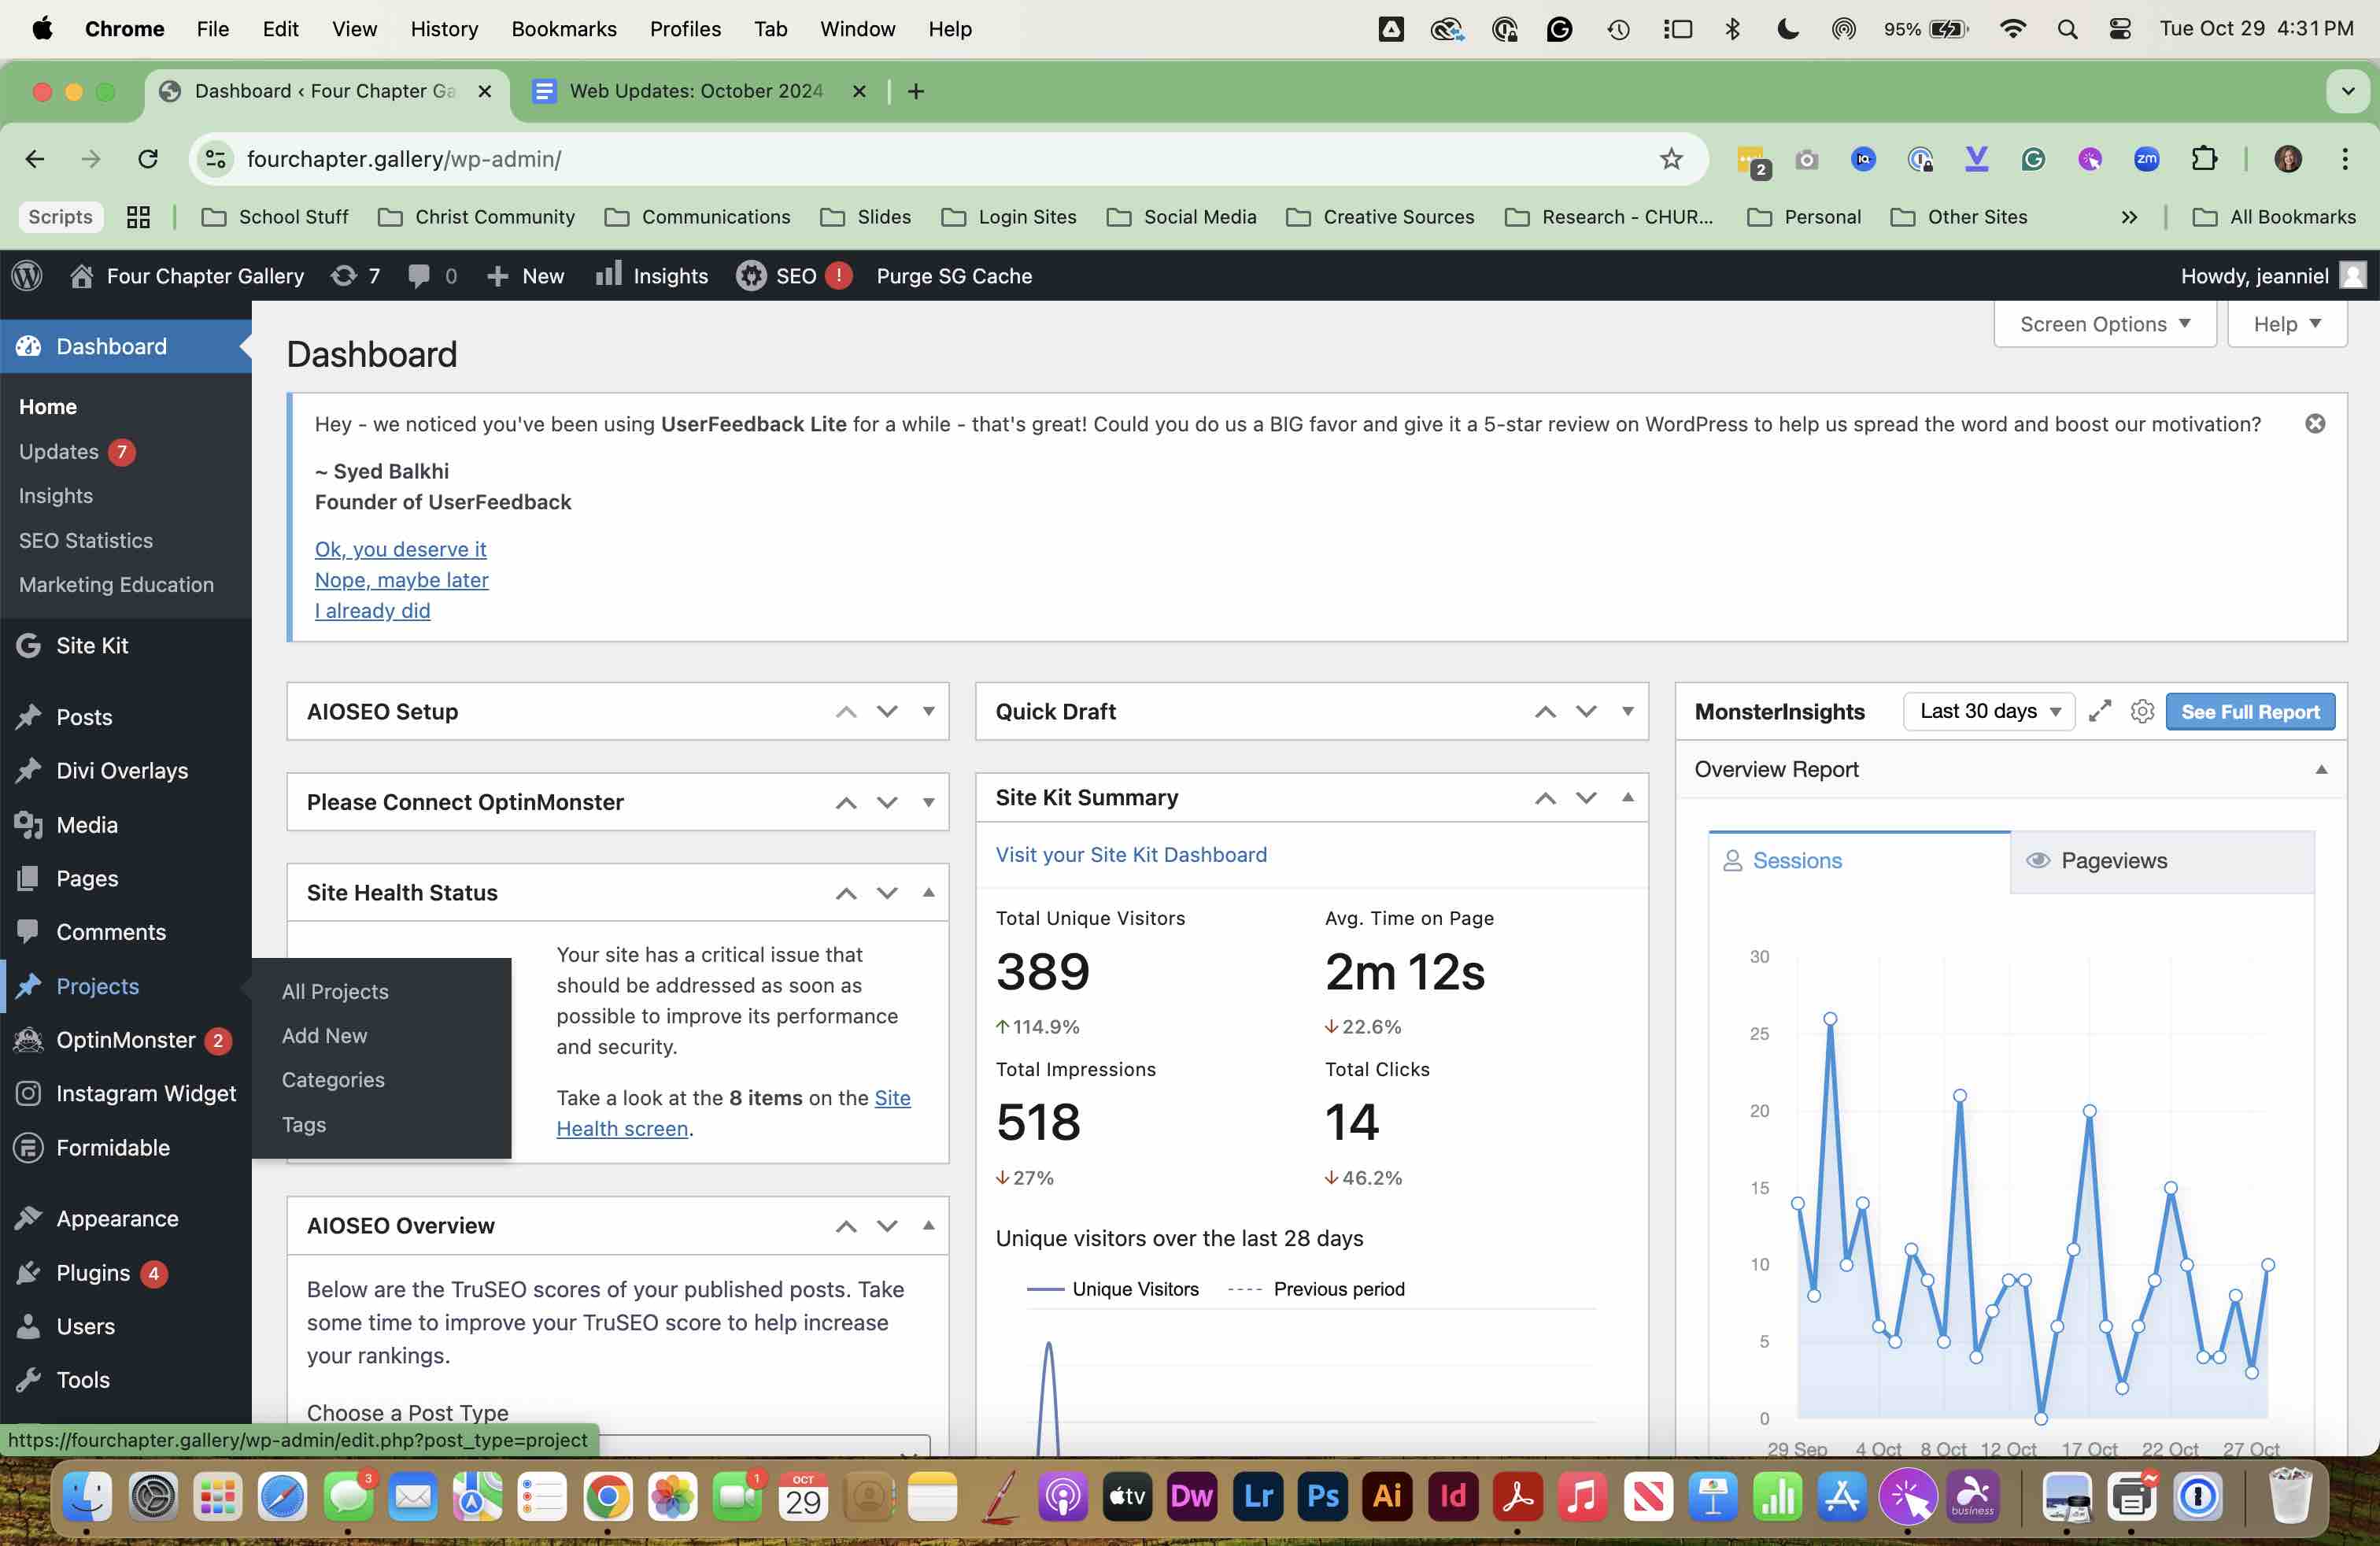Image resolution: width=2380 pixels, height=1546 pixels.
Task: Click the WordPress logo in admin bar
Action: click(27, 276)
